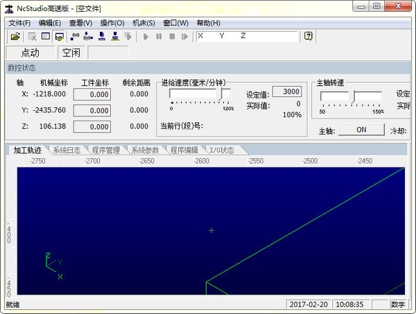This screenshot has width=416, height=314.
Task: Click the feed rate percentage slider
Action: tap(200, 94)
